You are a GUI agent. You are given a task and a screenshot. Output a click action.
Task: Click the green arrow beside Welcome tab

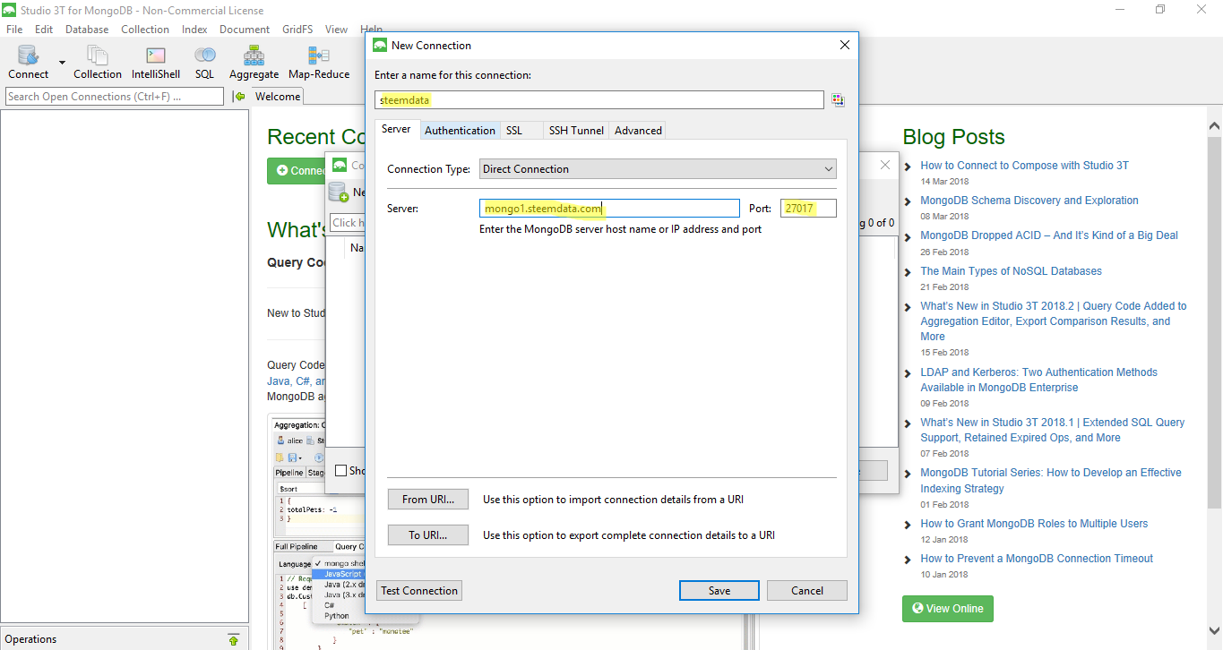(239, 97)
